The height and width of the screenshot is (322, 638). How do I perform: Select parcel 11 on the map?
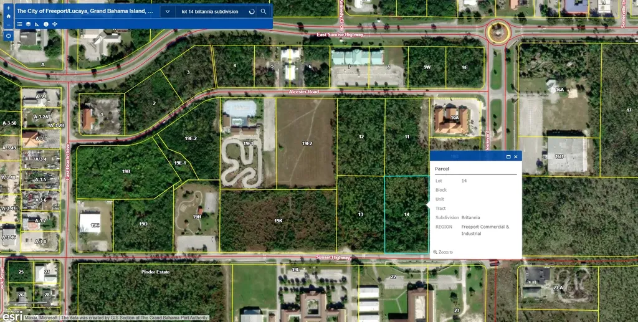click(407, 136)
